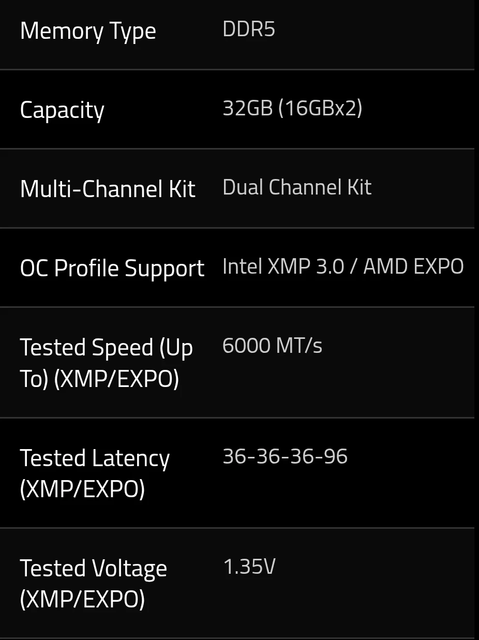This screenshot has height=640, width=479.
Task: Click the words Tested Voltage
Action: [94, 568]
